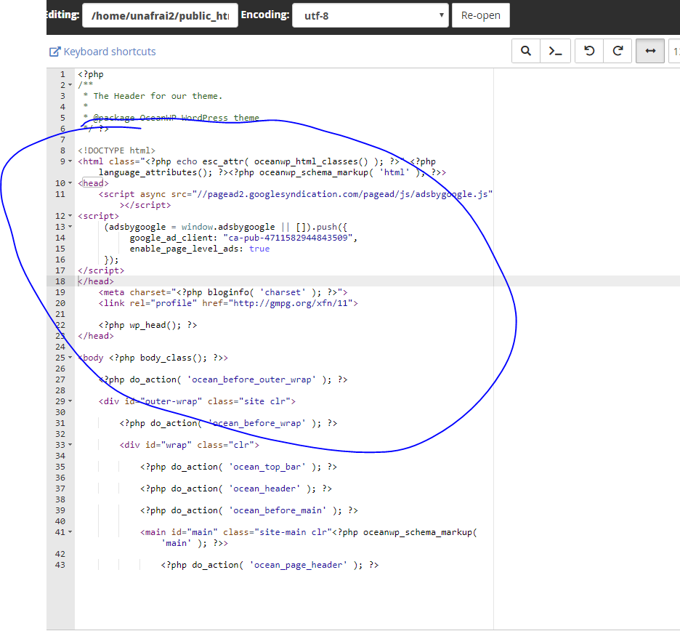Viewport: 680px width, 631px height.
Task: Click the terminal prompt icon in the toolbar
Action: (x=557, y=51)
